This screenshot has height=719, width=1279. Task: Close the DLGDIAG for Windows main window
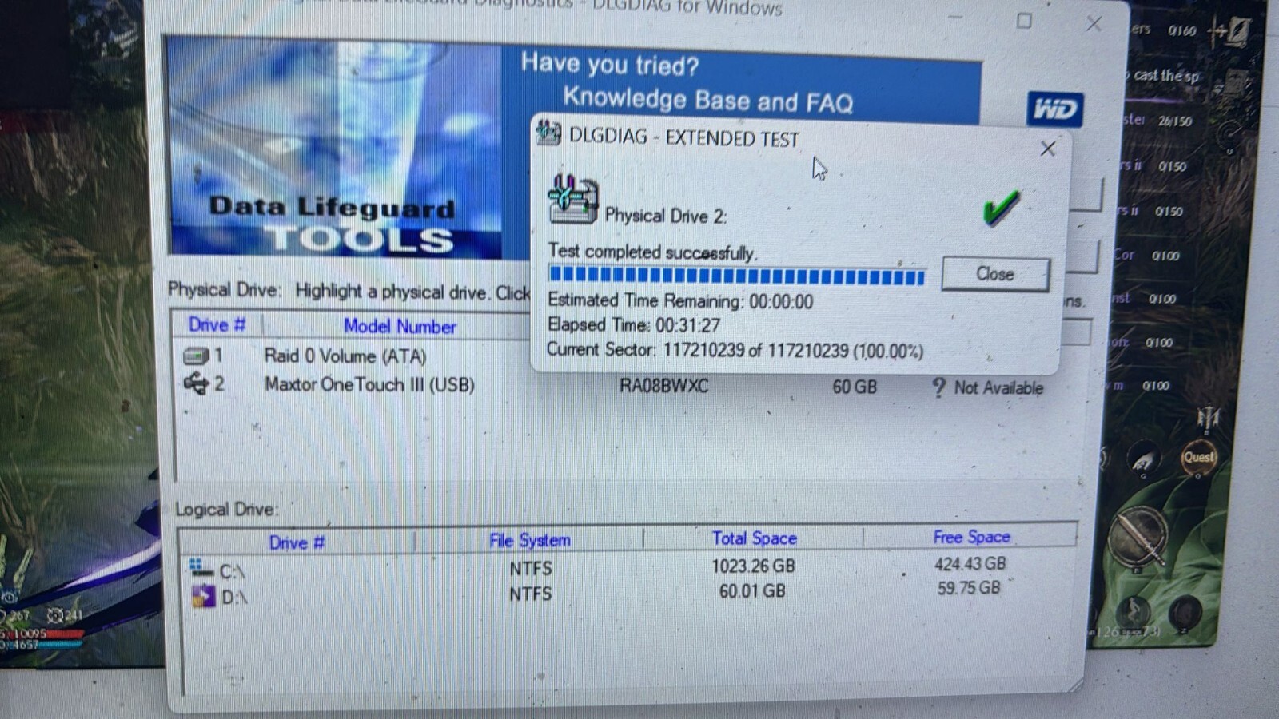point(1094,24)
